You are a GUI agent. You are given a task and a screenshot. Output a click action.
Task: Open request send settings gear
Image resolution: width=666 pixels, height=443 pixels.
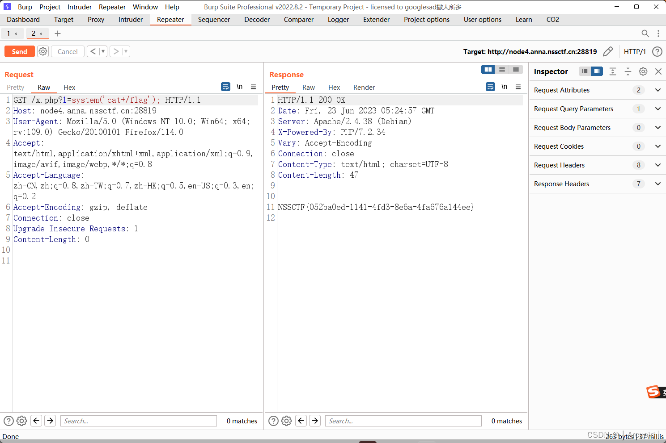(43, 51)
